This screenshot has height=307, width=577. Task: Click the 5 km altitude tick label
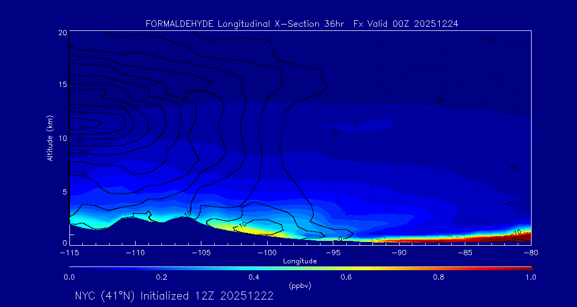(x=64, y=191)
